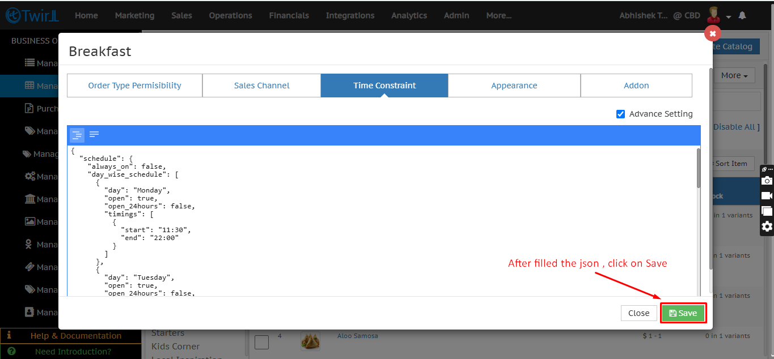Click the camera screenshot icon on side widget
774x359 pixels.
(x=767, y=181)
